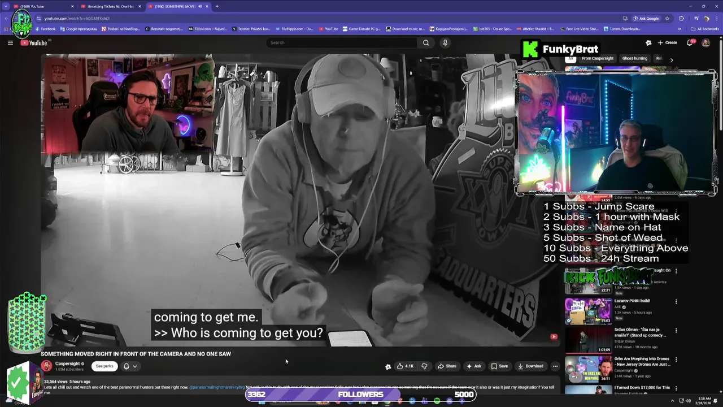The image size is (723, 407).
Task: Click the main video player area
Action: 301,200
